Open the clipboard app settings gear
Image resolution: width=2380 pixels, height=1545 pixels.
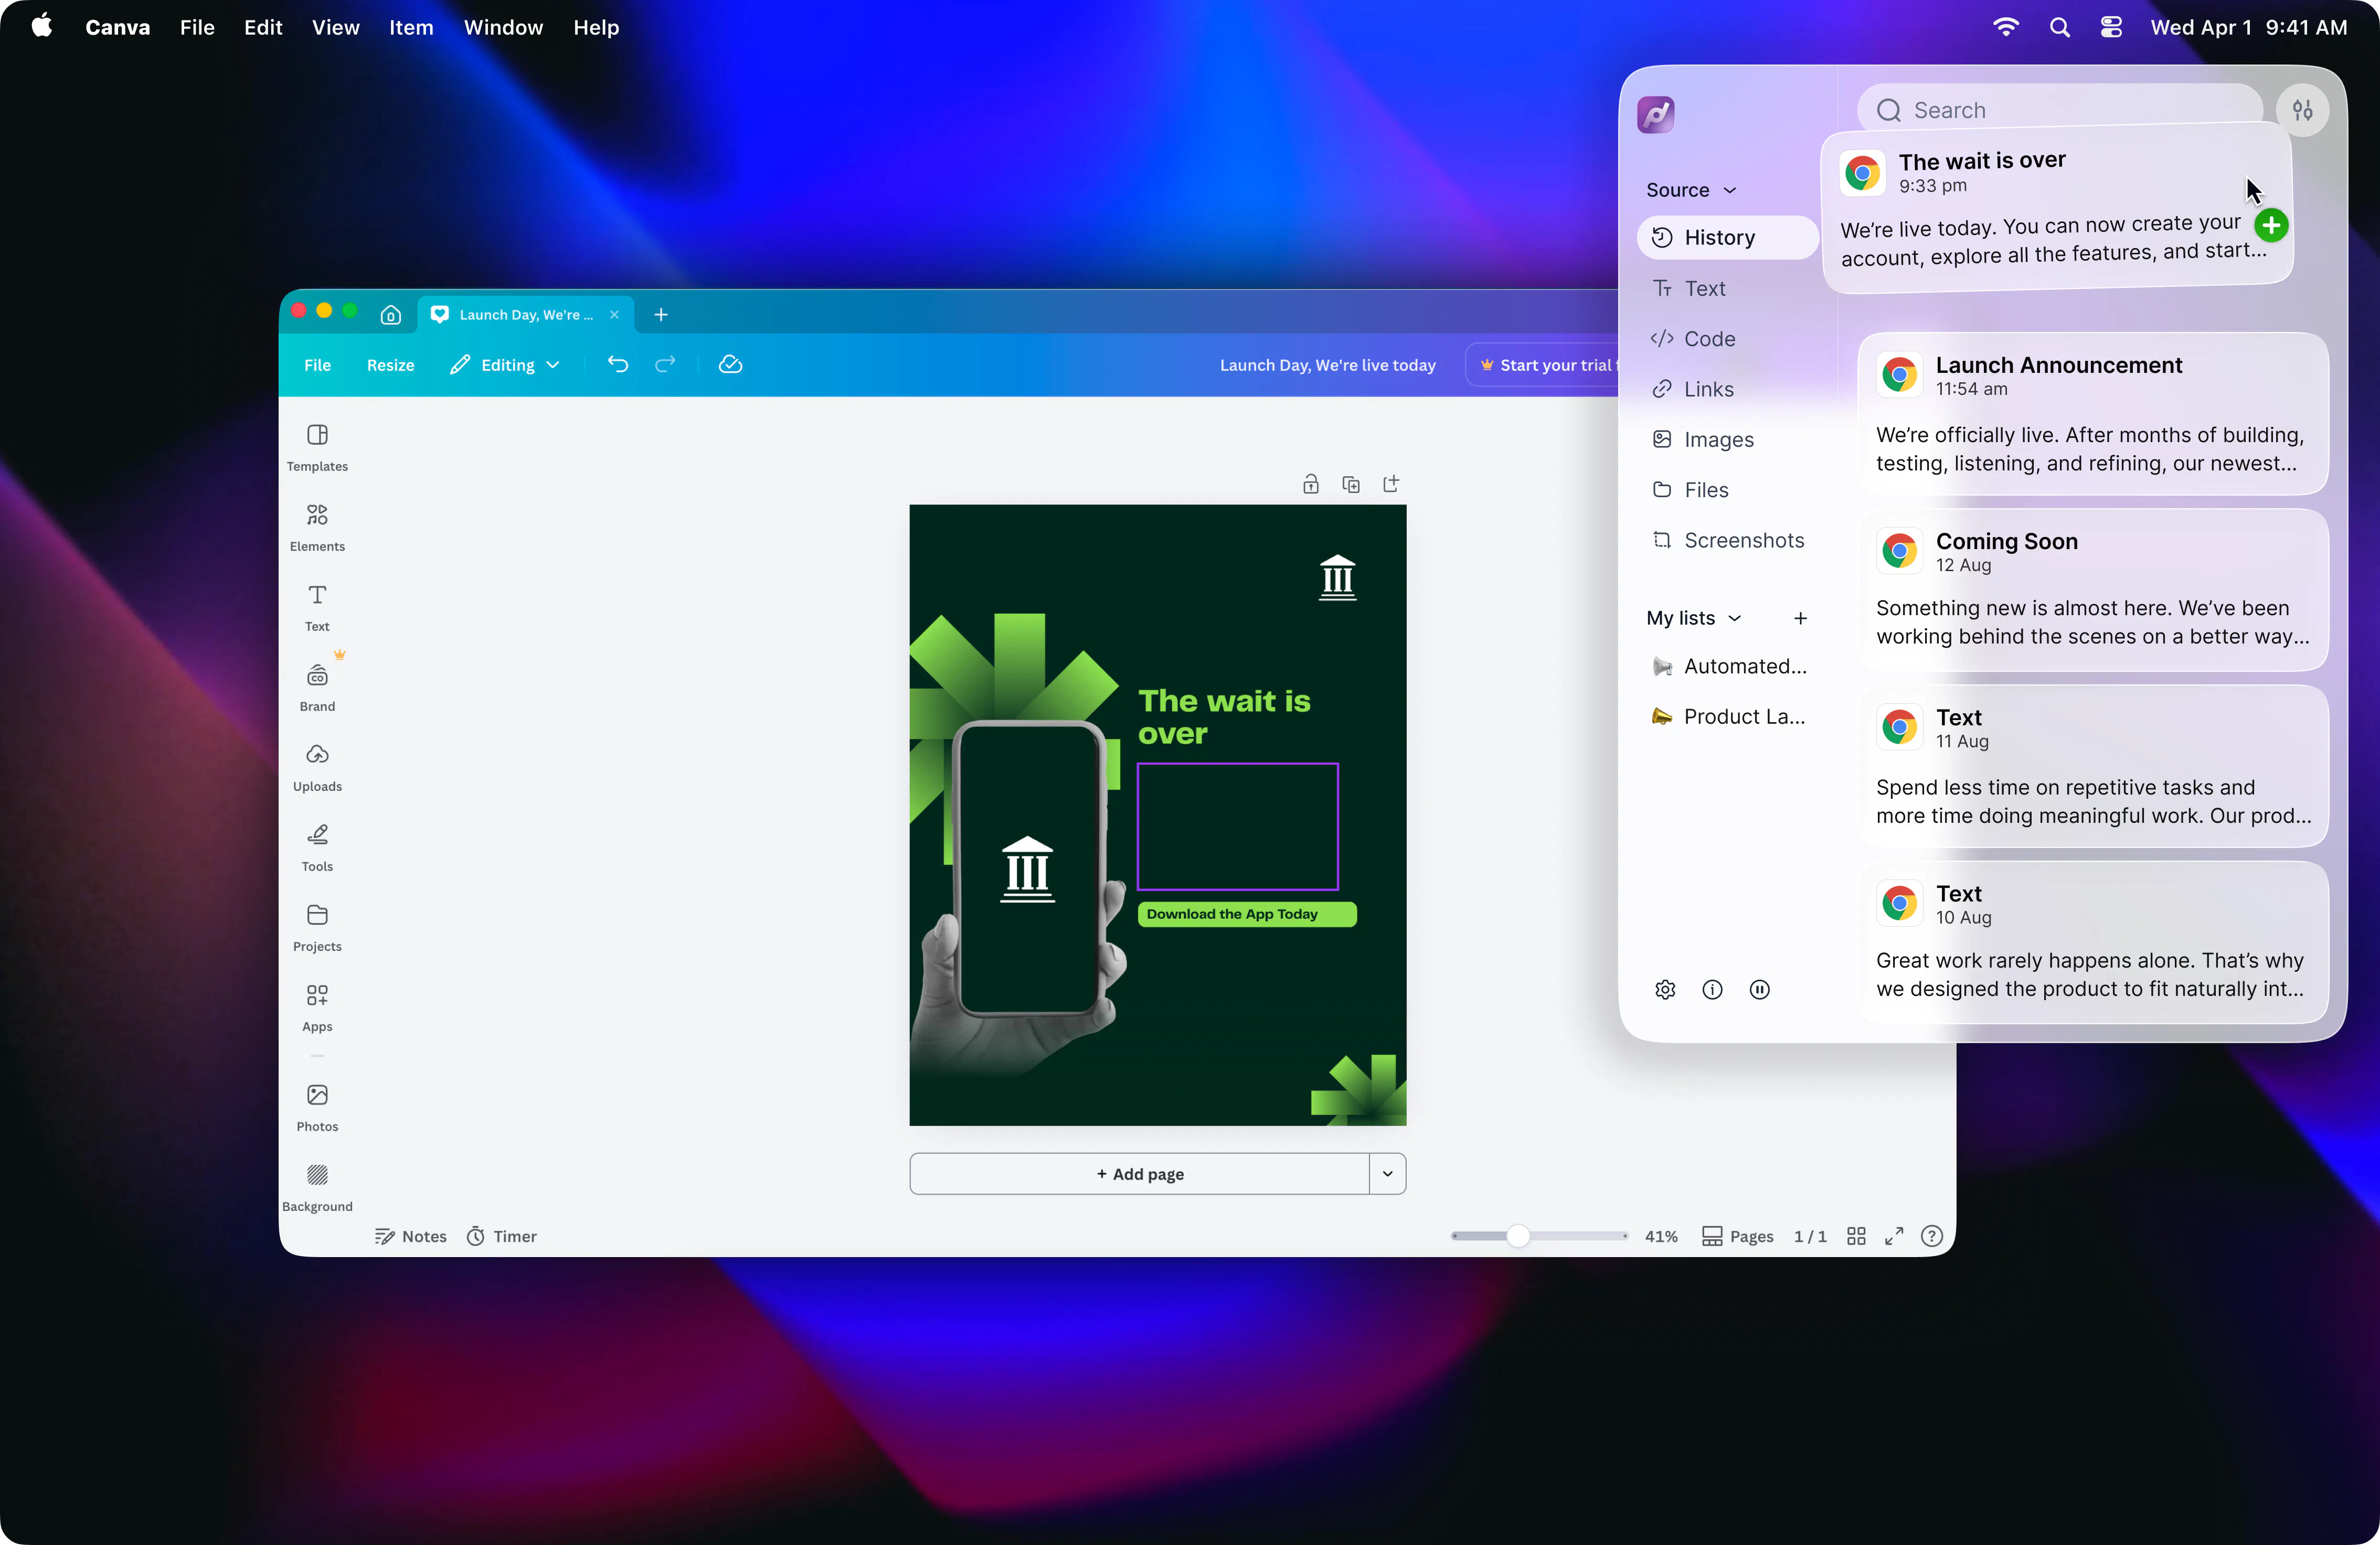(1665, 990)
